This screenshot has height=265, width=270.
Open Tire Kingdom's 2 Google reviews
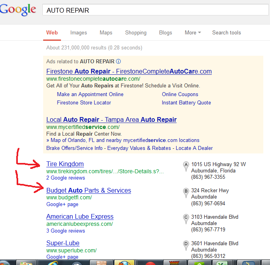tap(66, 178)
